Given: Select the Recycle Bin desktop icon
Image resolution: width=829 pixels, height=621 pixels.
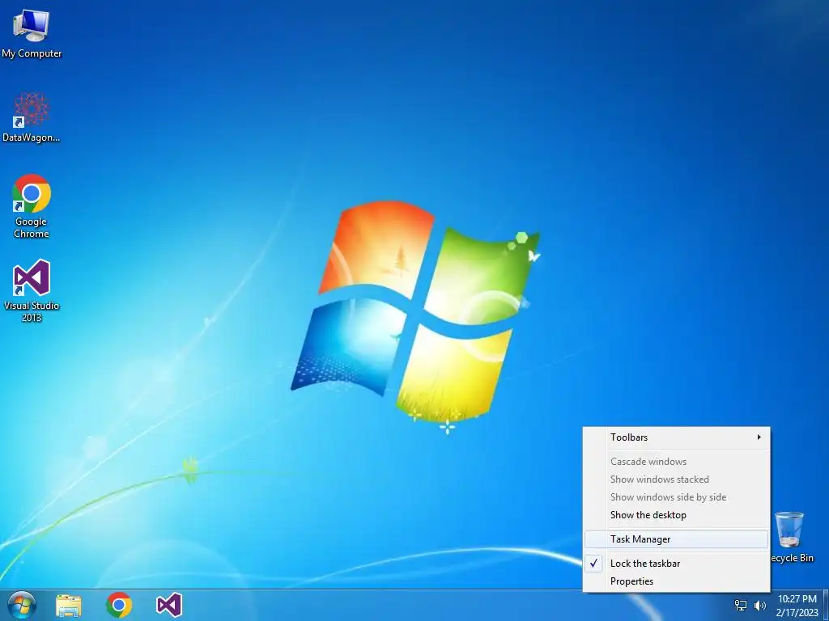Looking at the screenshot, I should coord(792,537).
